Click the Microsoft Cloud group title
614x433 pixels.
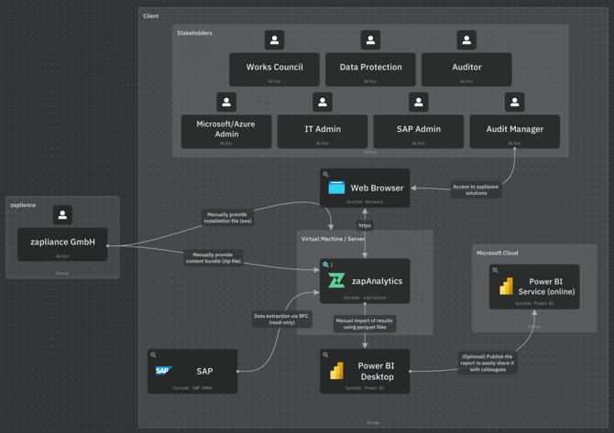point(498,253)
